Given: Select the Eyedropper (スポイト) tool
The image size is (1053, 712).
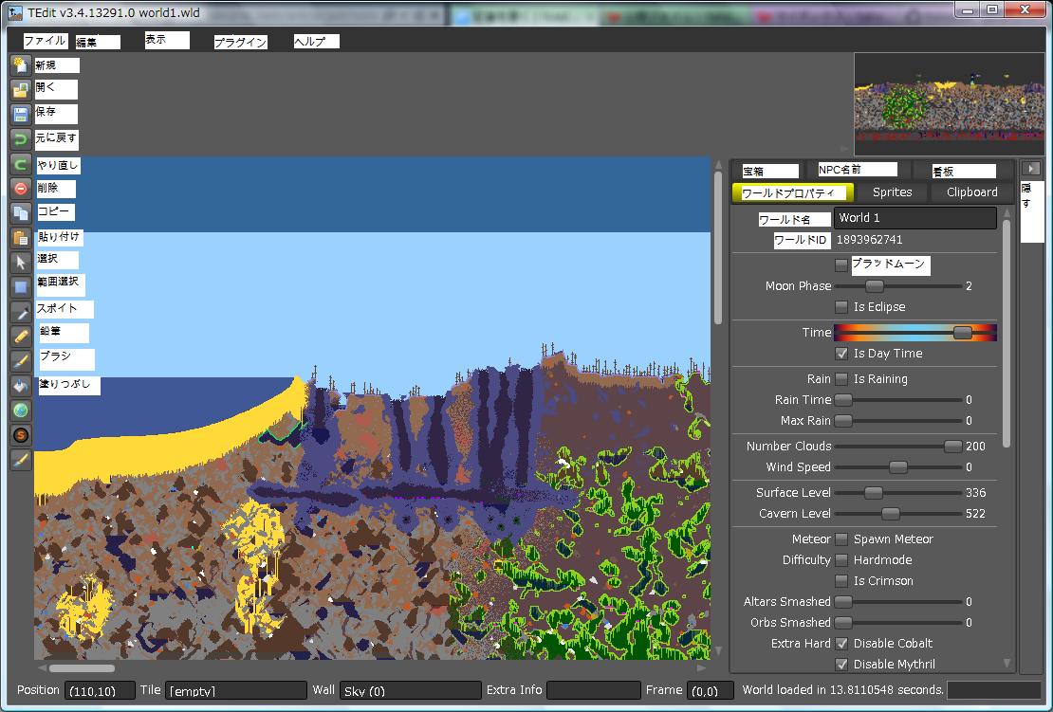Looking at the screenshot, I should [x=20, y=311].
